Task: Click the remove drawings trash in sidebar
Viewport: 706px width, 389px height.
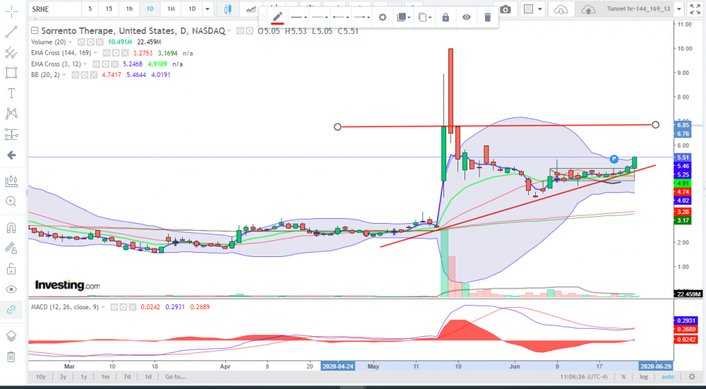Action: (11, 357)
